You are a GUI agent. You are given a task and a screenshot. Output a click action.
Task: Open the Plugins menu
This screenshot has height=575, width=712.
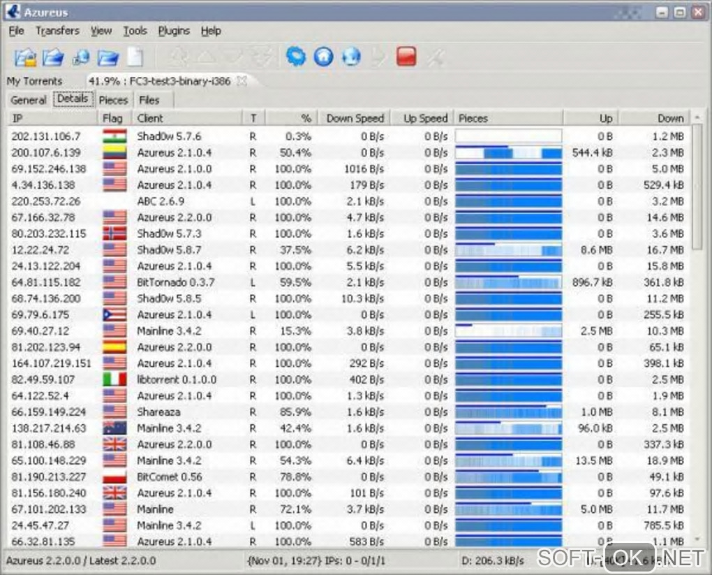click(174, 31)
